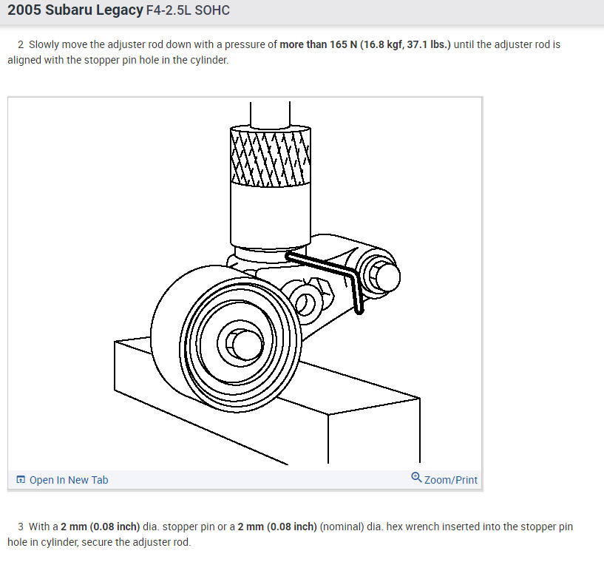Click the pulley center hub in diagram
The image size is (604, 565).
[241, 344]
